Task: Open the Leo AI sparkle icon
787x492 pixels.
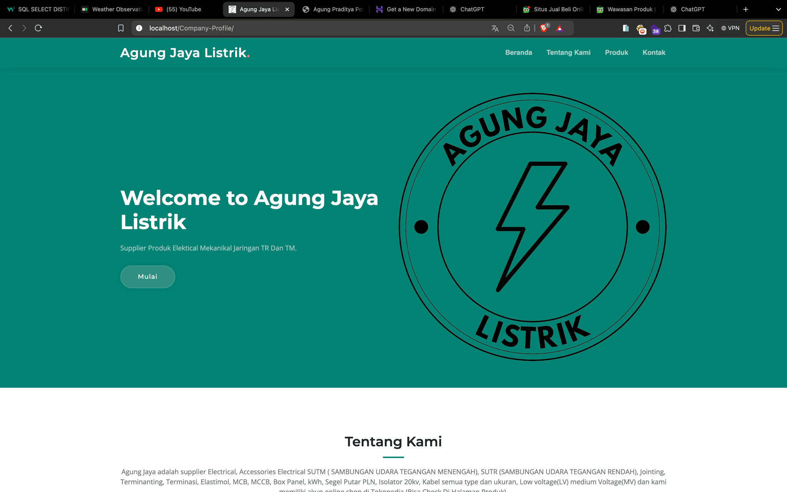Action: click(x=710, y=28)
